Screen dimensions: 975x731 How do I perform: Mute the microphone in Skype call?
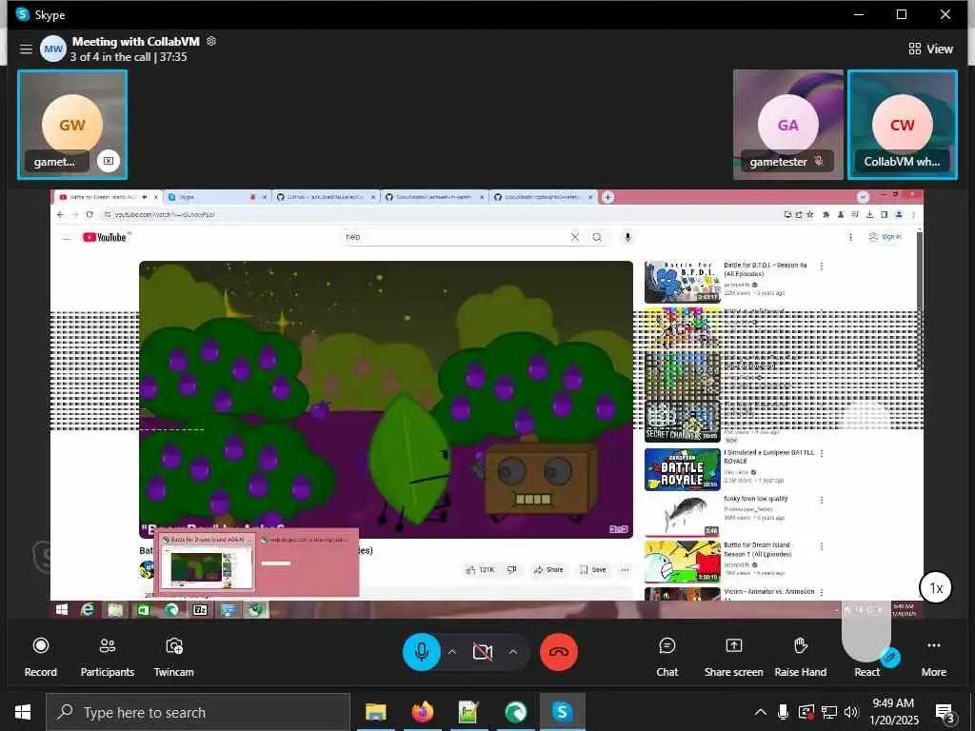coord(422,651)
